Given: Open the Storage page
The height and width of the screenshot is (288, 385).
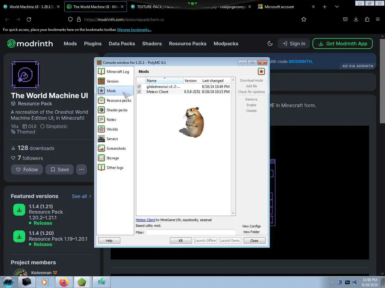Looking at the screenshot, I should pyautogui.click(x=115, y=158).
